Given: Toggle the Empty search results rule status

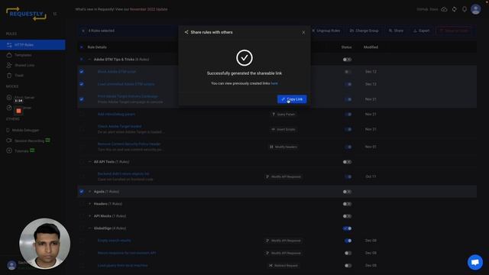Looking at the screenshot, I should click(348, 241).
